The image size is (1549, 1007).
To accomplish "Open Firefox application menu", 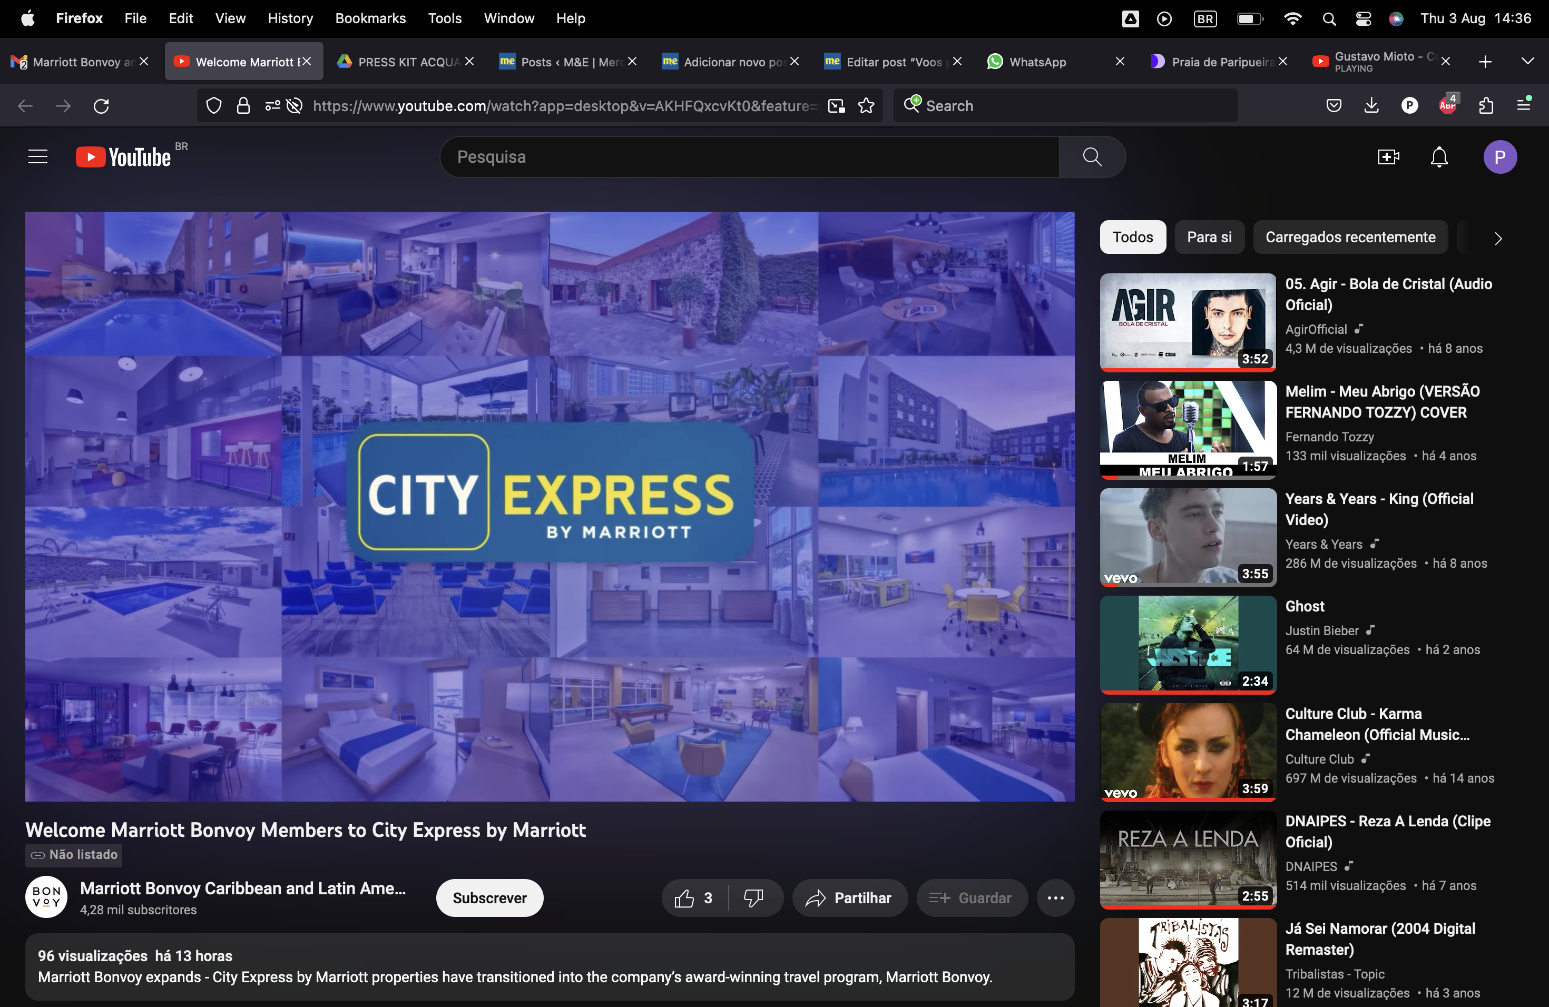I will (1524, 105).
